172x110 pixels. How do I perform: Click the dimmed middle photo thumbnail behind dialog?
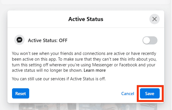(108, 107)
